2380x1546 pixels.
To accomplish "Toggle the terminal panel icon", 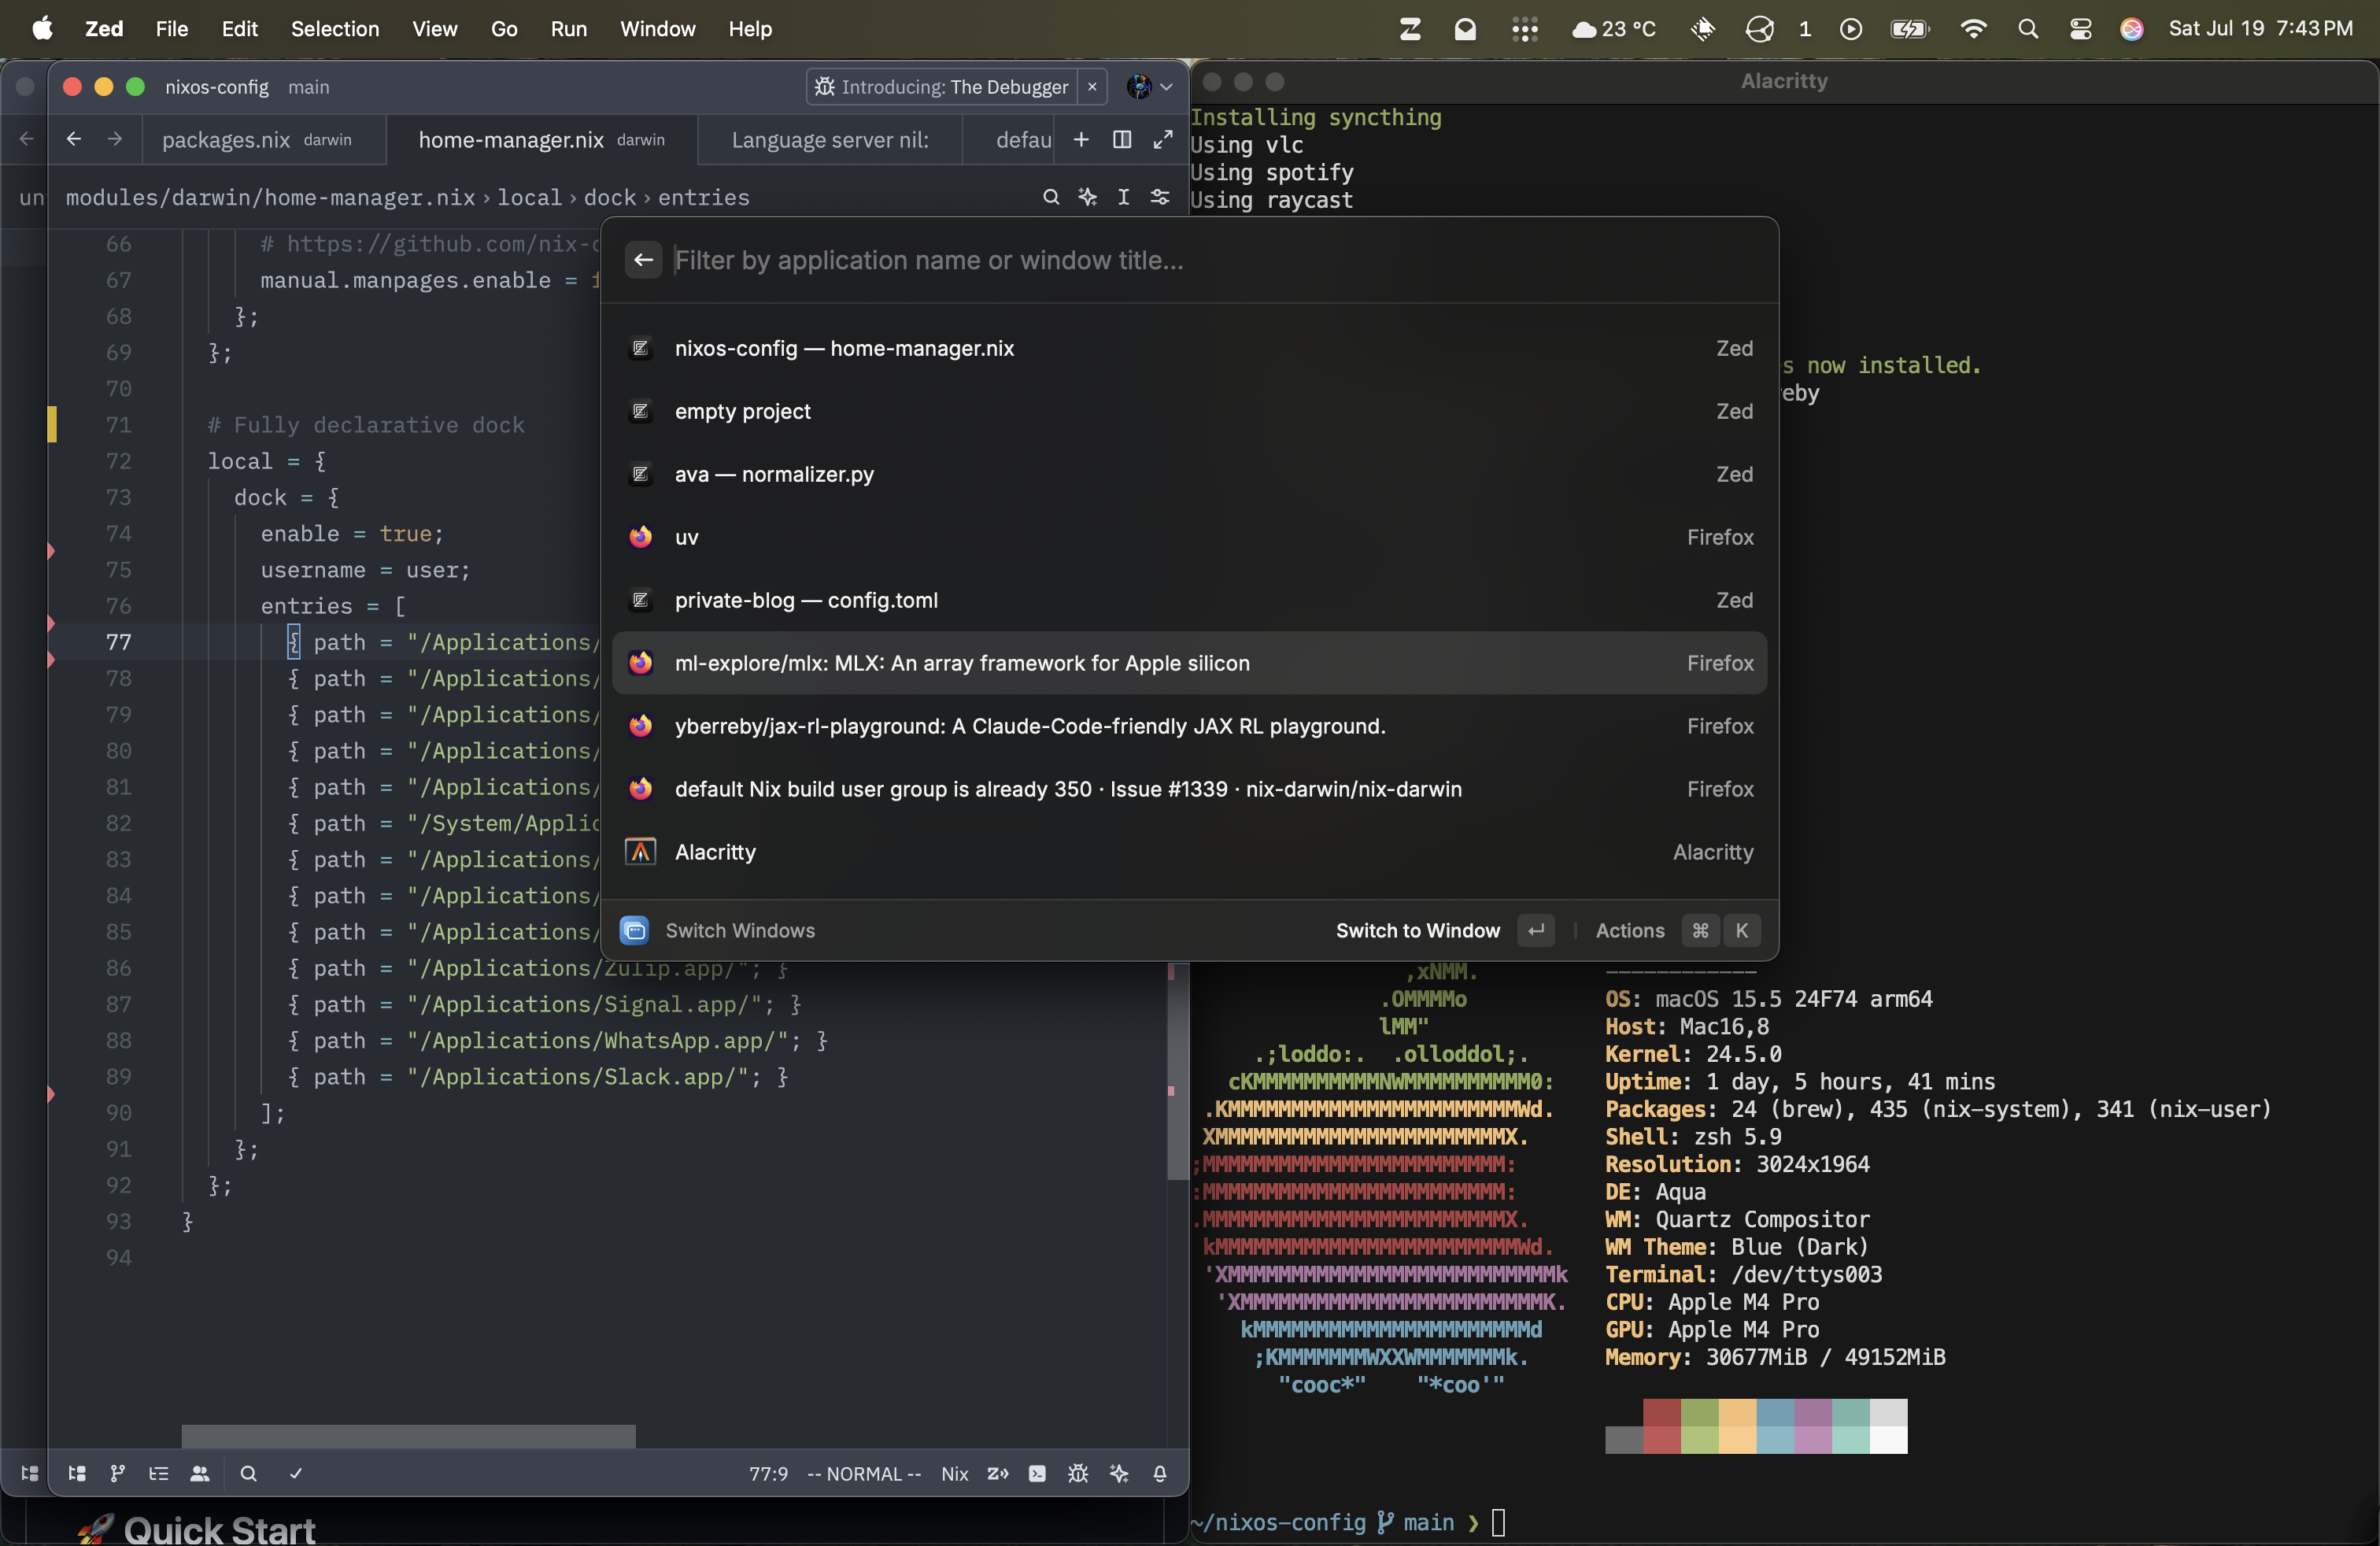I will 1037,1473.
